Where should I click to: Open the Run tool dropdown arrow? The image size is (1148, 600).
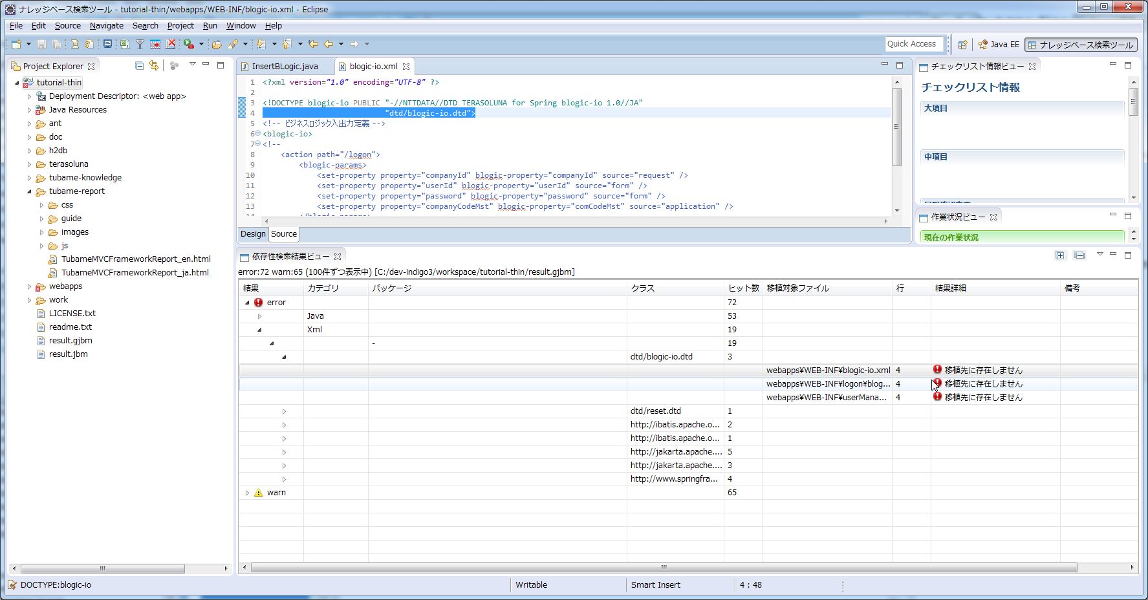[201, 44]
